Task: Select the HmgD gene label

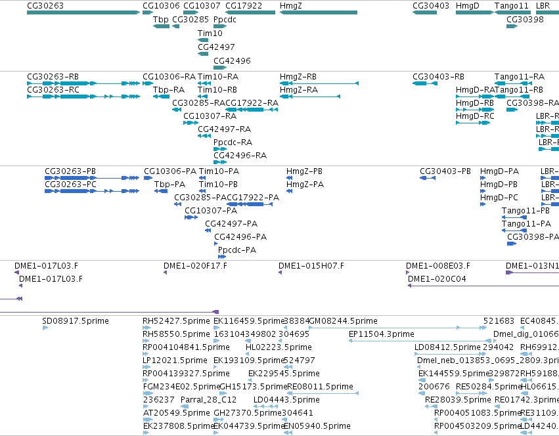Action: point(468,6)
